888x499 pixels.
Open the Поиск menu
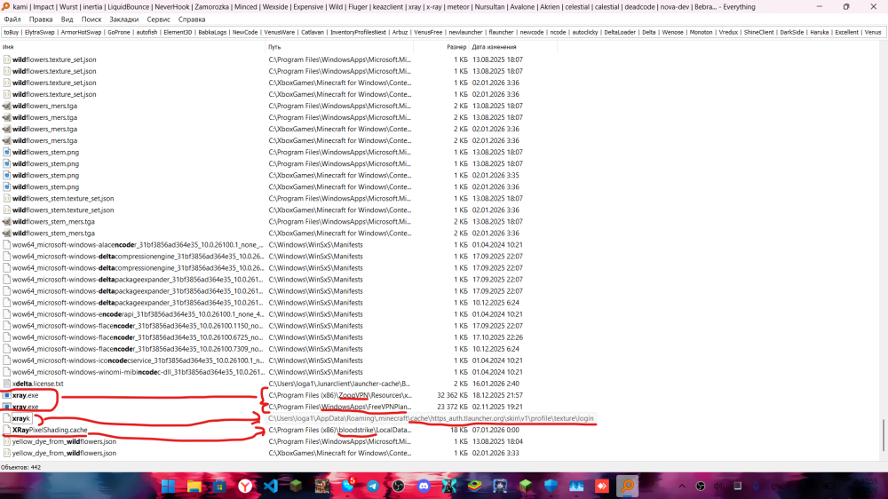click(x=91, y=20)
